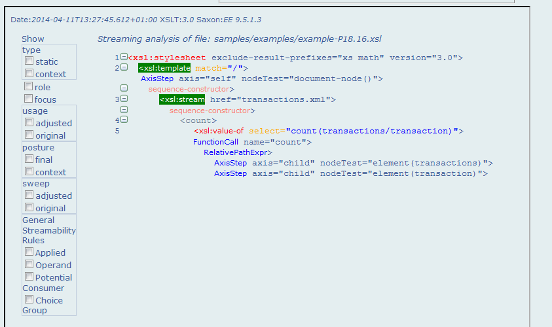Check the Choice Group checkbox
The width and height of the screenshot is (552, 327).
[x=29, y=300]
